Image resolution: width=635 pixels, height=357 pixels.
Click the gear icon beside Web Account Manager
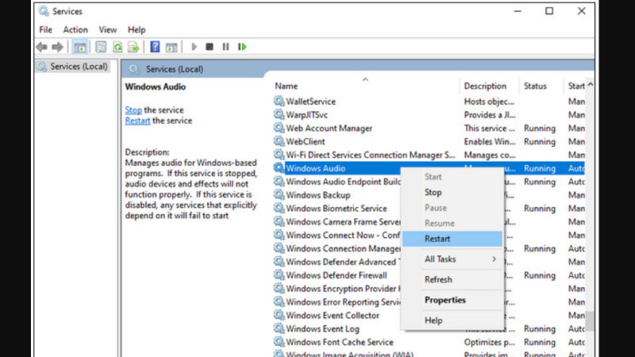pos(279,128)
